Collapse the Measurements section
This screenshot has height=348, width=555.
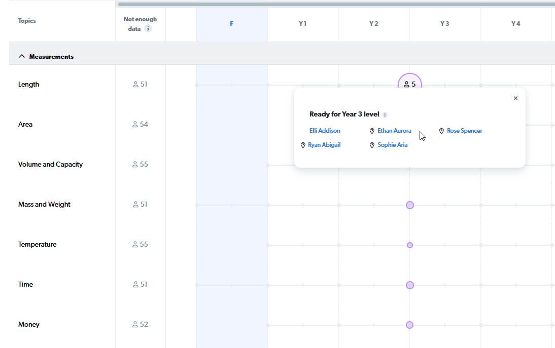(x=22, y=56)
